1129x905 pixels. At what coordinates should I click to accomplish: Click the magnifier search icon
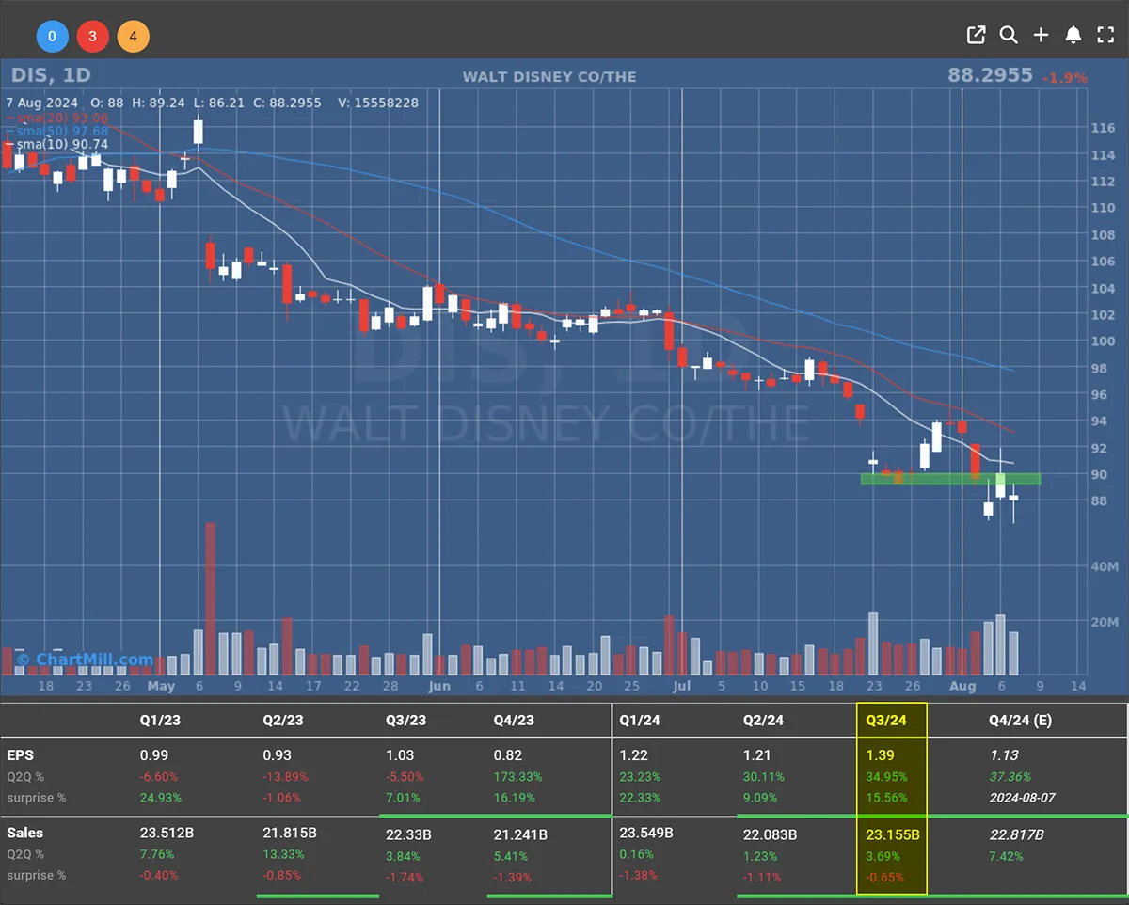pos(1009,35)
